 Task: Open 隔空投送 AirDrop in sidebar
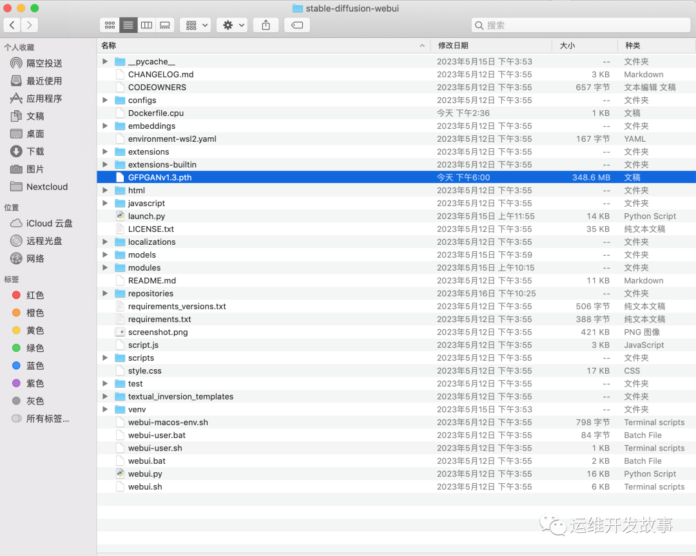[x=36, y=63]
